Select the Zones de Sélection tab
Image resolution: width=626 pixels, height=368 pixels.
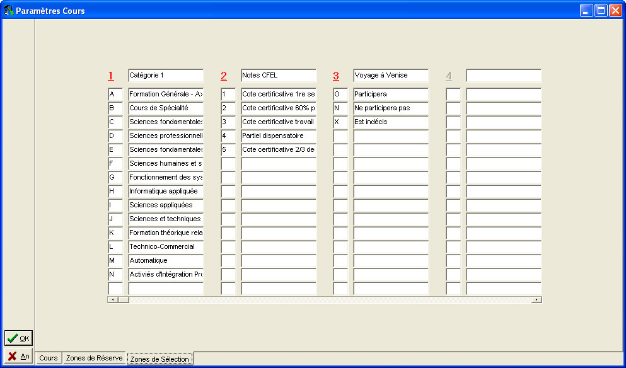tap(159, 359)
